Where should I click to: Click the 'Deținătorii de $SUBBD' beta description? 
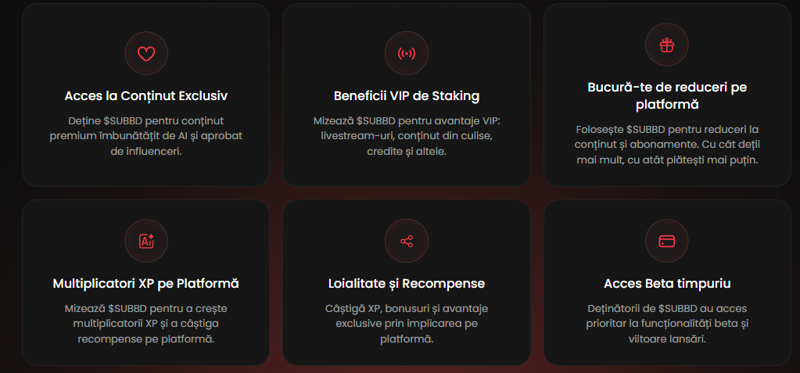point(667,324)
